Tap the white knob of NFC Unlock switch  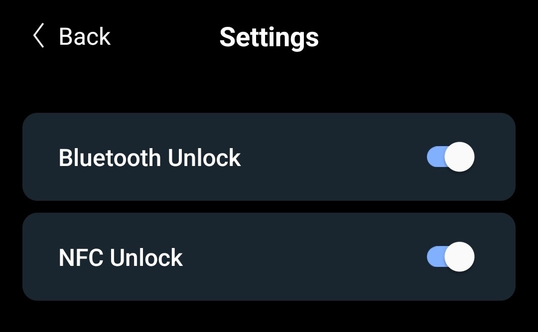click(x=459, y=257)
